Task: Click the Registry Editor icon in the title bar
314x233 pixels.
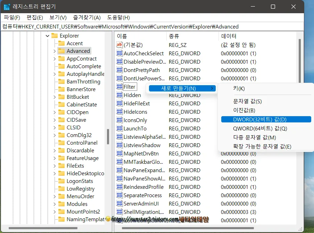Action: [x=7, y=7]
